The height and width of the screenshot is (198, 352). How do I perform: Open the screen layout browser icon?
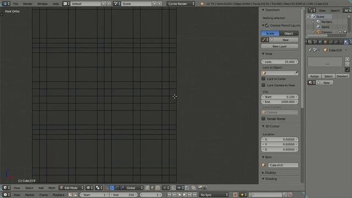[66, 4]
